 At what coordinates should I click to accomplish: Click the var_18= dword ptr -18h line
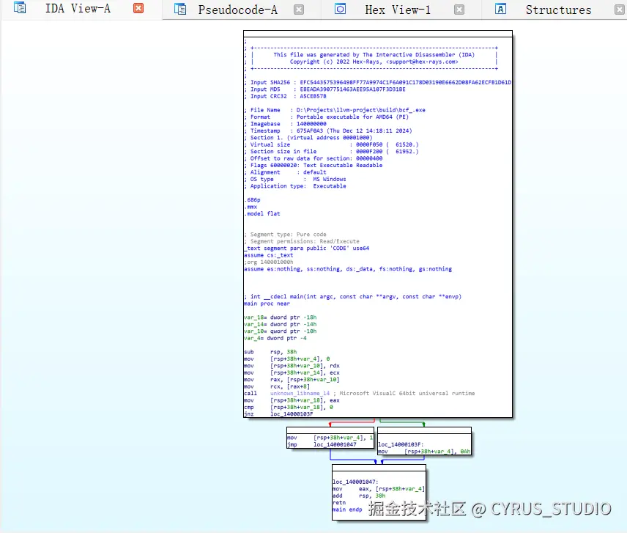(x=281, y=317)
